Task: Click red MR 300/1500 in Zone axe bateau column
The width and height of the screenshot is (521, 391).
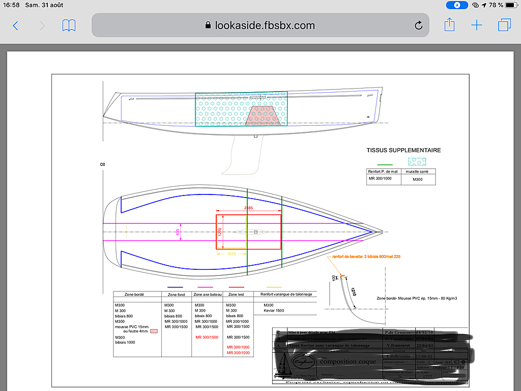Action: pyautogui.click(x=207, y=337)
